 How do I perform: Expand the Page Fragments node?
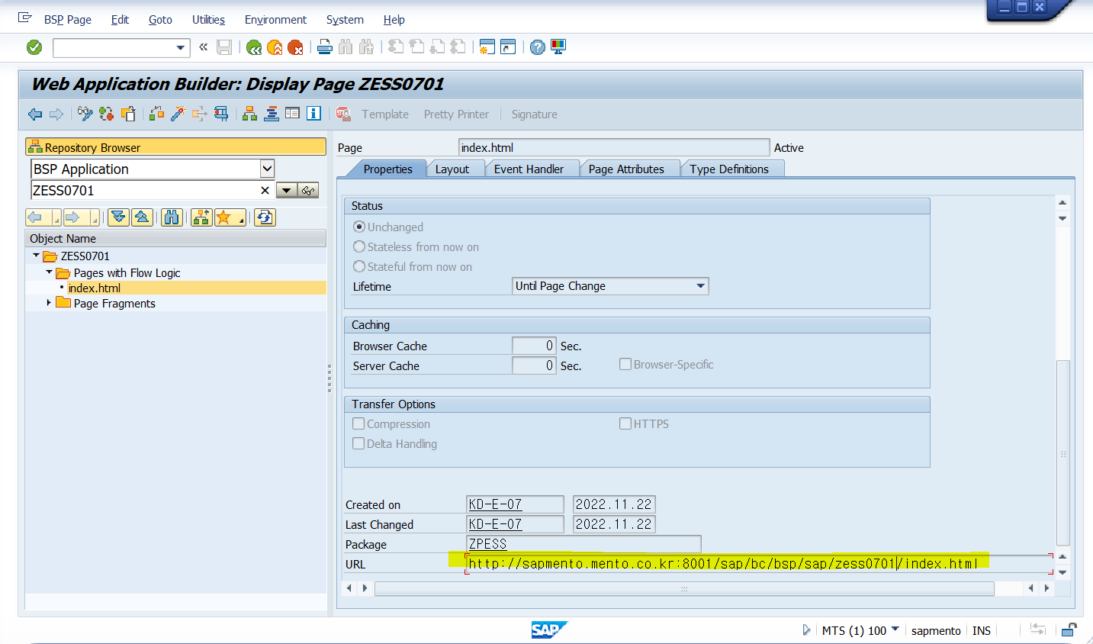click(49, 303)
